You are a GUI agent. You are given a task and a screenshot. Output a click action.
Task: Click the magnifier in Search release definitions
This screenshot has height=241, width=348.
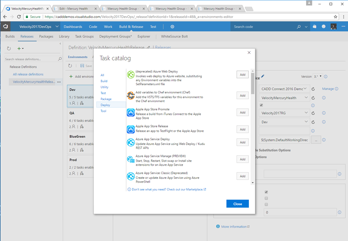tap(60, 59)
